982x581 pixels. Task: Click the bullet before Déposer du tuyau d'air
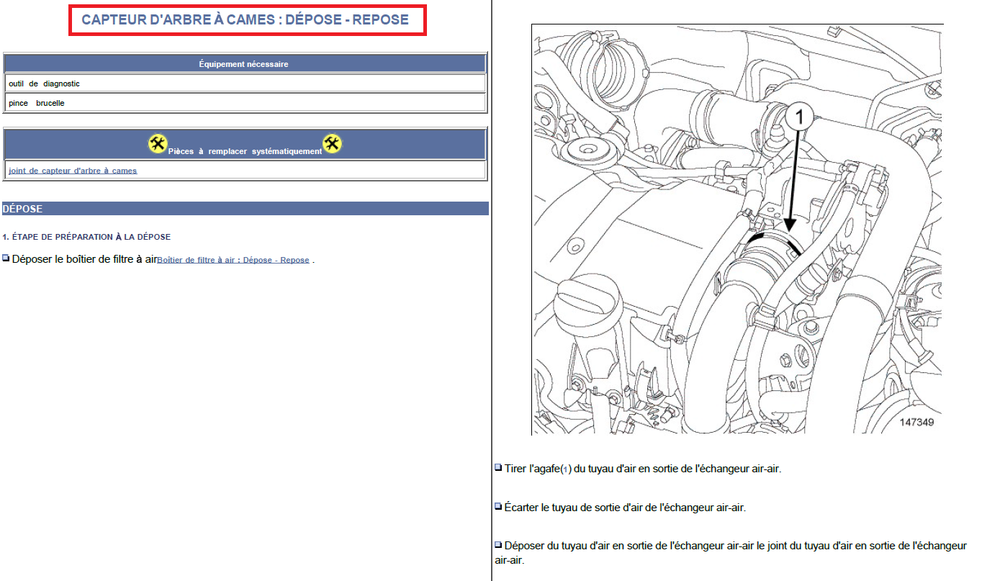498,545
